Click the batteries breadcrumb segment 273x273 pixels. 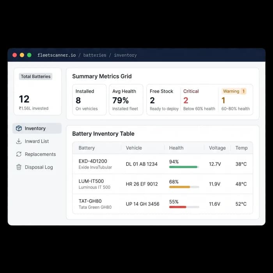[95, 55]
